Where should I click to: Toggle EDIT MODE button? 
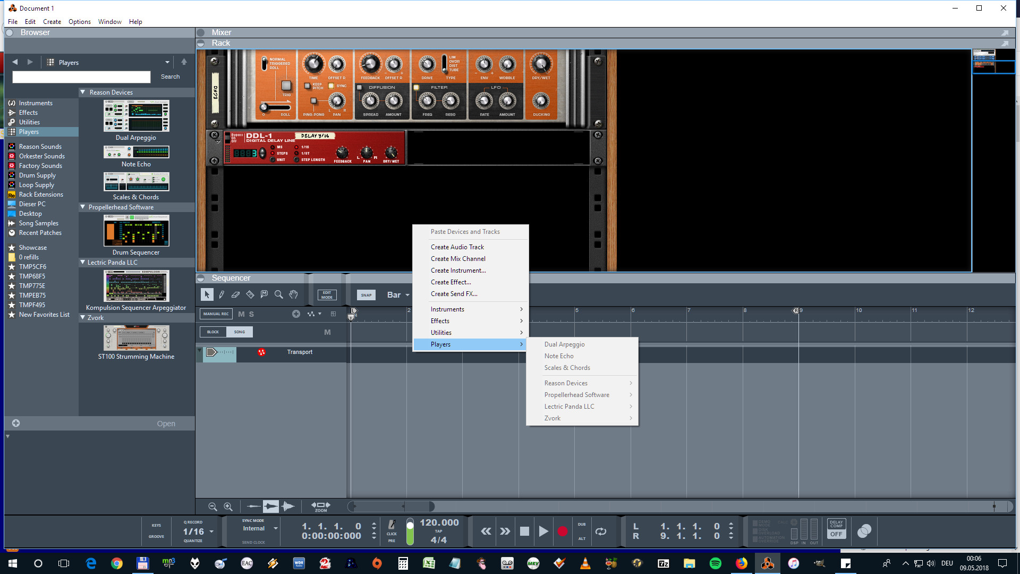coord(327,295)
